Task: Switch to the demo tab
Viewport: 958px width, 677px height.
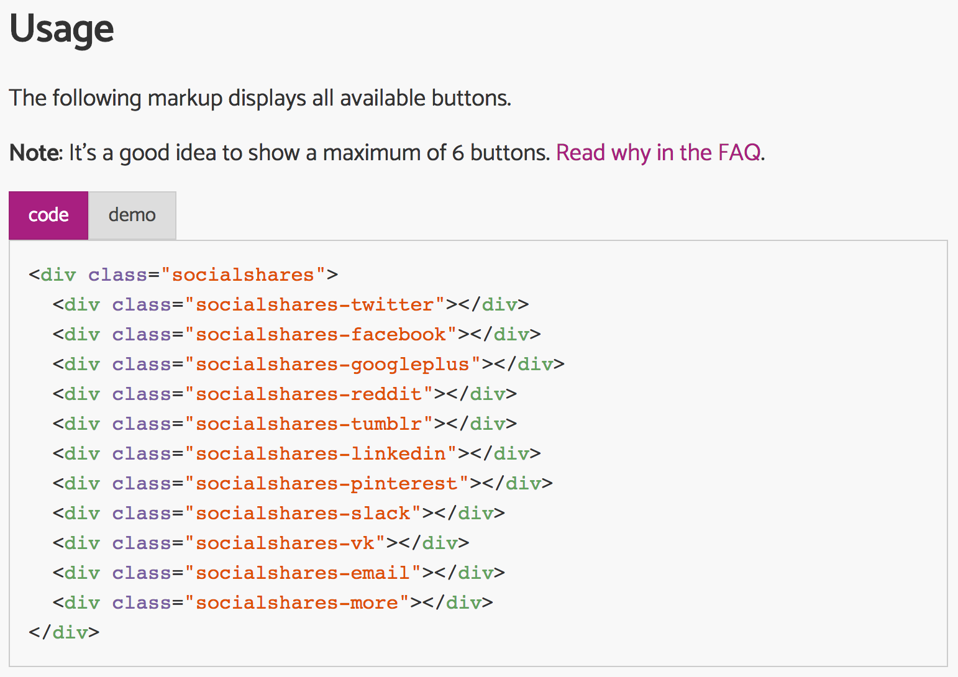Action: coord(132,215)
